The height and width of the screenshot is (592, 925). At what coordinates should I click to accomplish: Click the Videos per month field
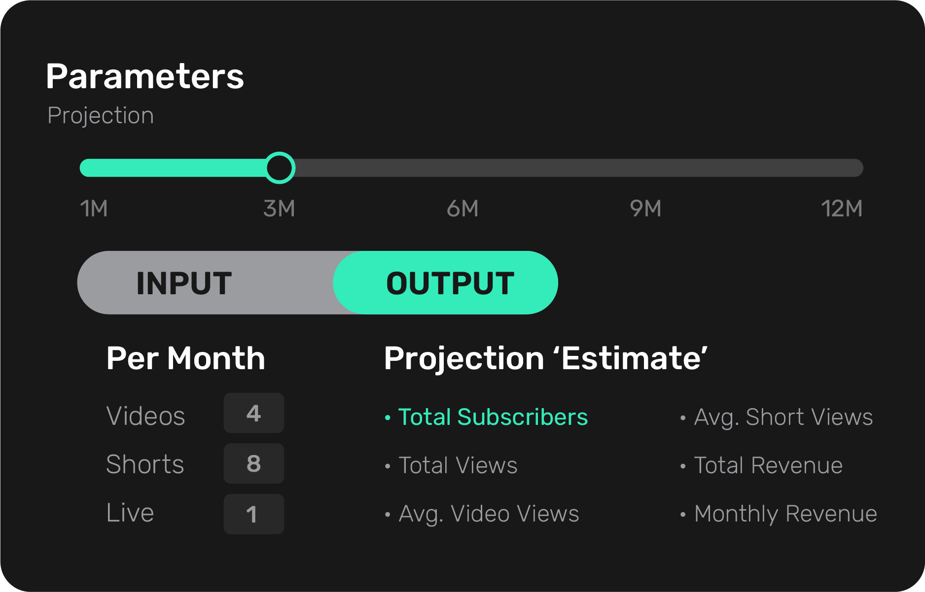253,413
